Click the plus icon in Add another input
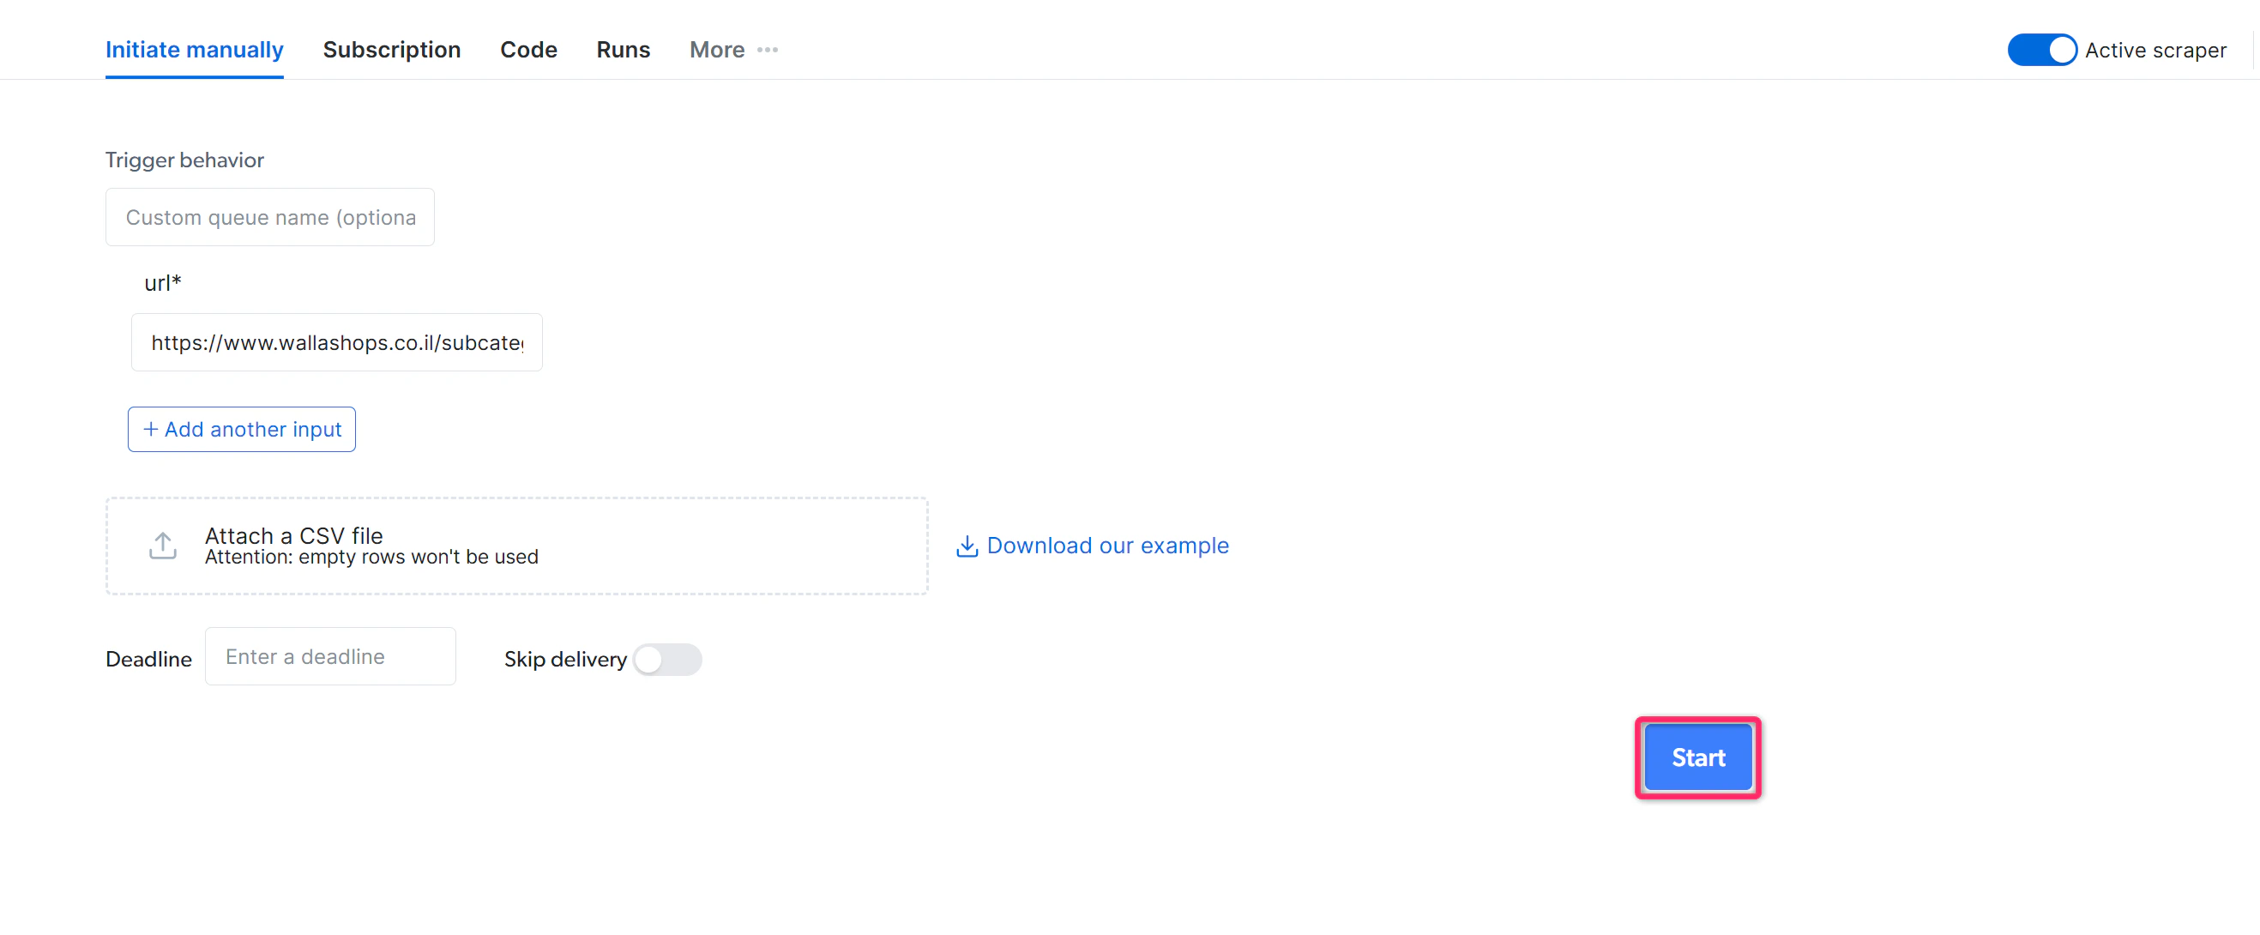Image resolution: width=2260 pixels, height=935 pixels. pos(150,429)
